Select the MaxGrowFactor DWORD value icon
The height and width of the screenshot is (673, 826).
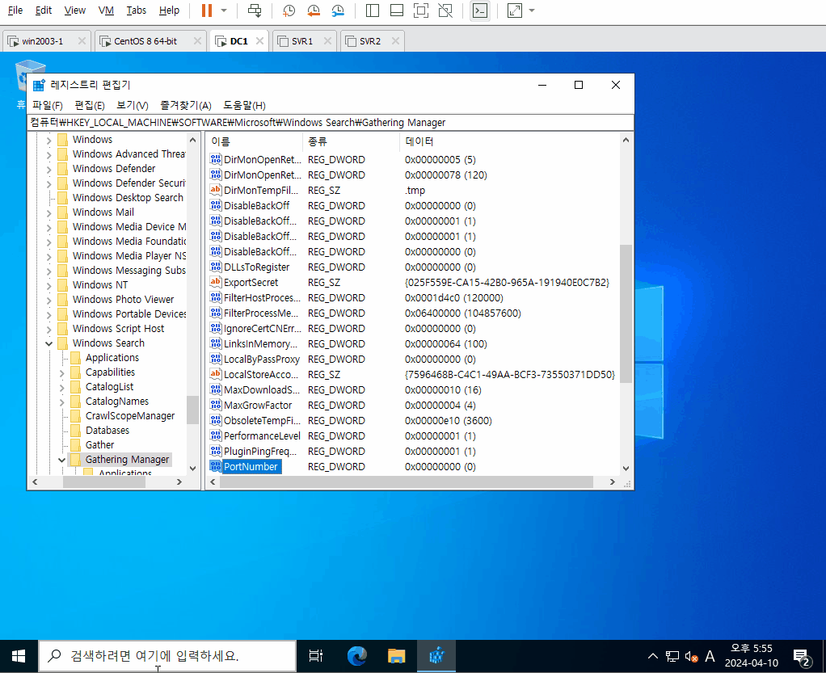[x=216, y=405]
